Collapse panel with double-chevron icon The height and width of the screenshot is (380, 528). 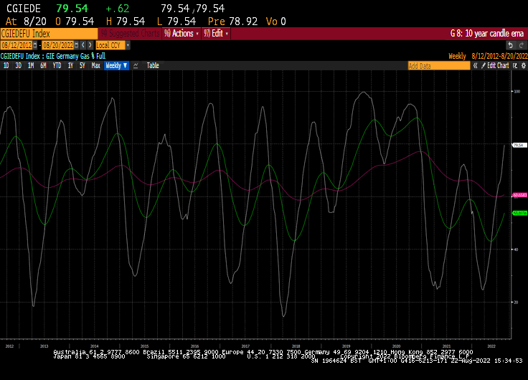[x=475, y=65]
